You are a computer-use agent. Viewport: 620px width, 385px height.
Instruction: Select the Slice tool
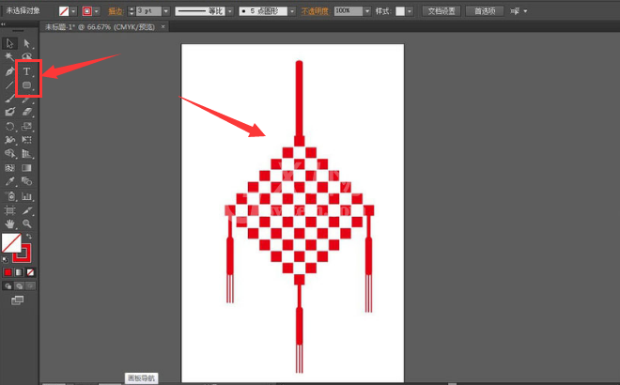pos(27,210)
